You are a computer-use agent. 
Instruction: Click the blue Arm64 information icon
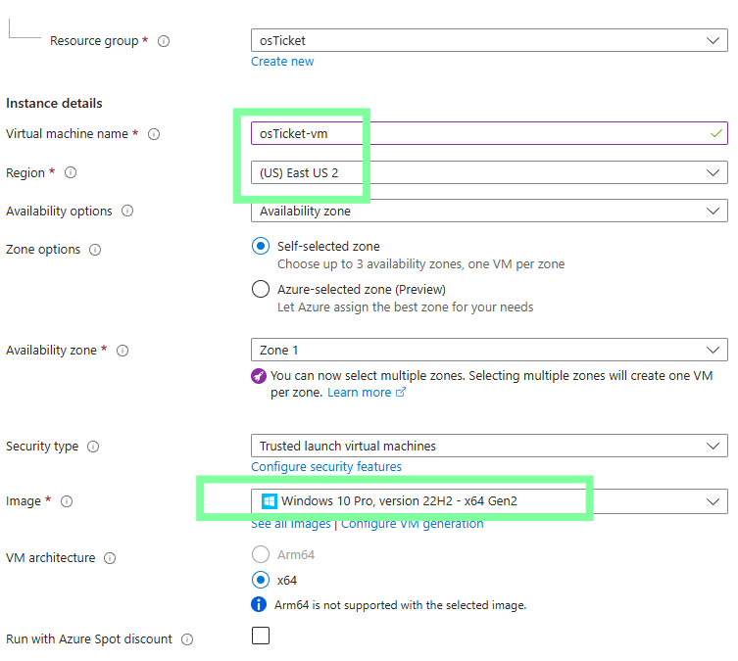click(259, 604)
